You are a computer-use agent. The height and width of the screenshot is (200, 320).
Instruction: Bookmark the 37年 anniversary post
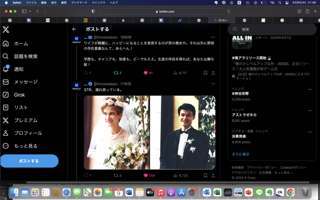(x=205, y=175)
